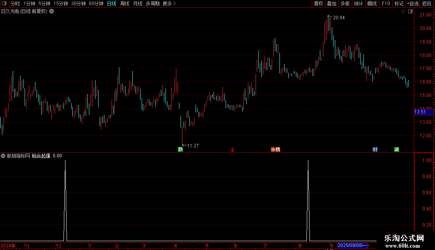
Task: Click the 11.27 low price label
Action: click(193, 145)
